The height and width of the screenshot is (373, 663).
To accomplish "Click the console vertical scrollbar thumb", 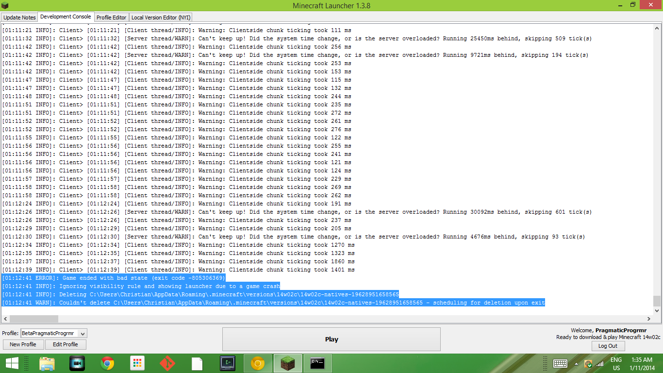I will pyautogui.click(x=657, y=301).
